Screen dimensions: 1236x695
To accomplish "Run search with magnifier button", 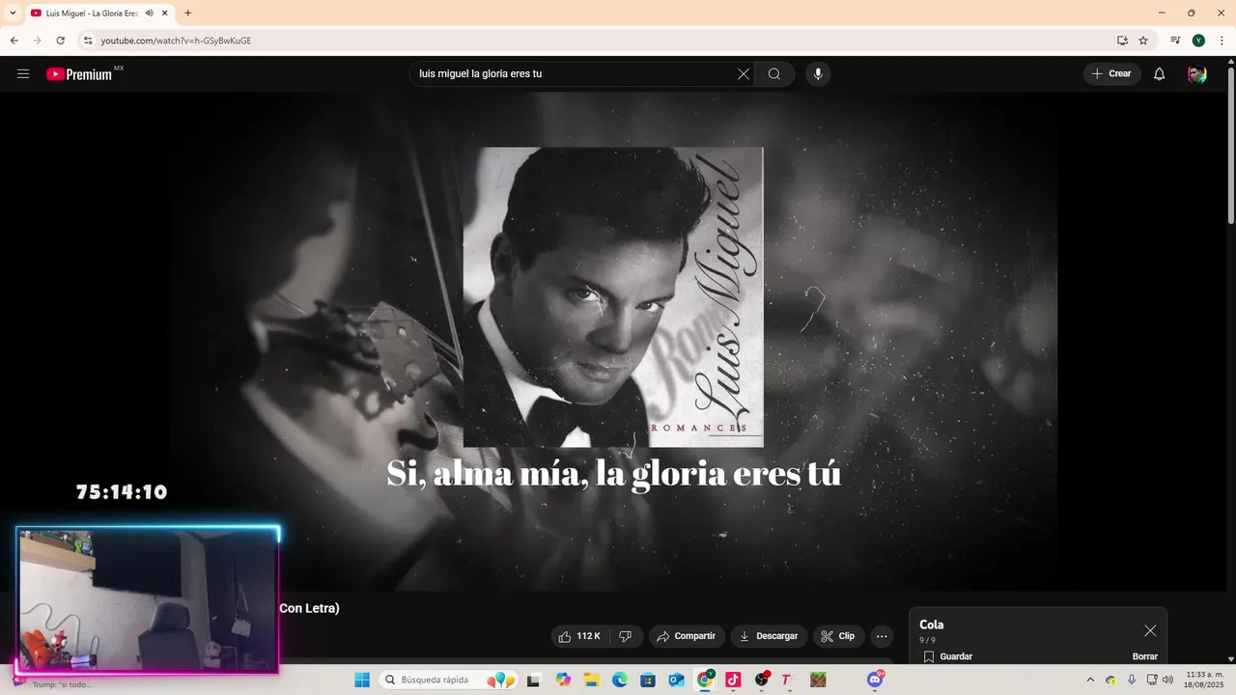I will 774,74.
